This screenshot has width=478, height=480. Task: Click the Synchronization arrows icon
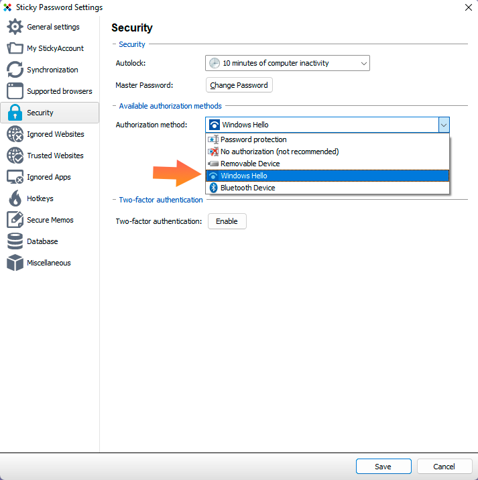[x=15, y=70]
